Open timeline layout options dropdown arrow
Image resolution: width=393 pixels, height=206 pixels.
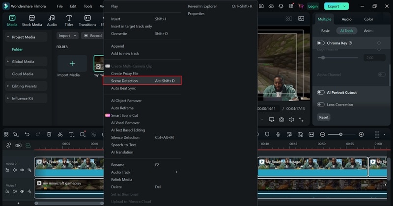385,135
